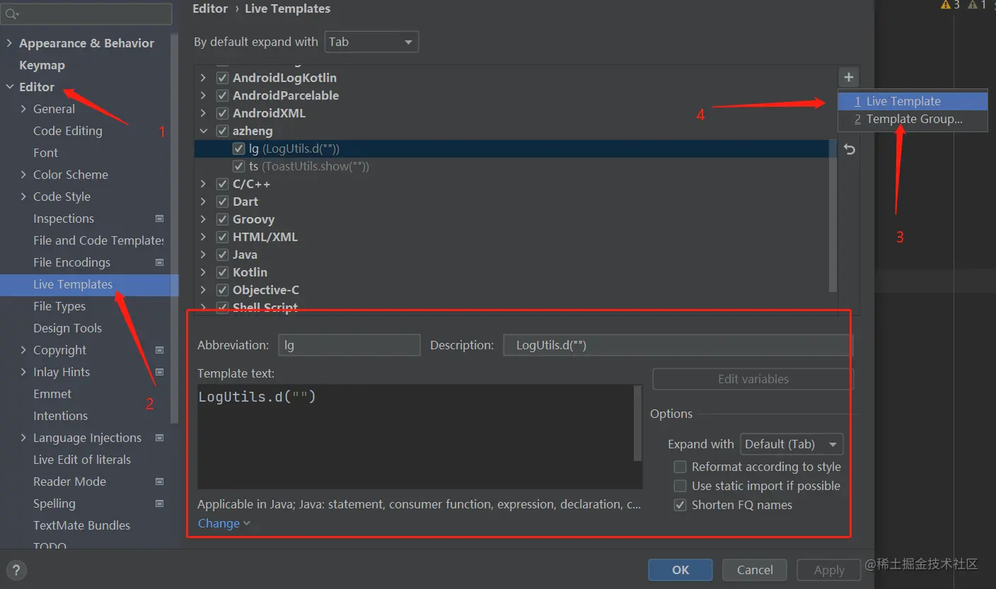Click the Cancel button
Viewport: 996px width, 589px height.
[755, 570]
